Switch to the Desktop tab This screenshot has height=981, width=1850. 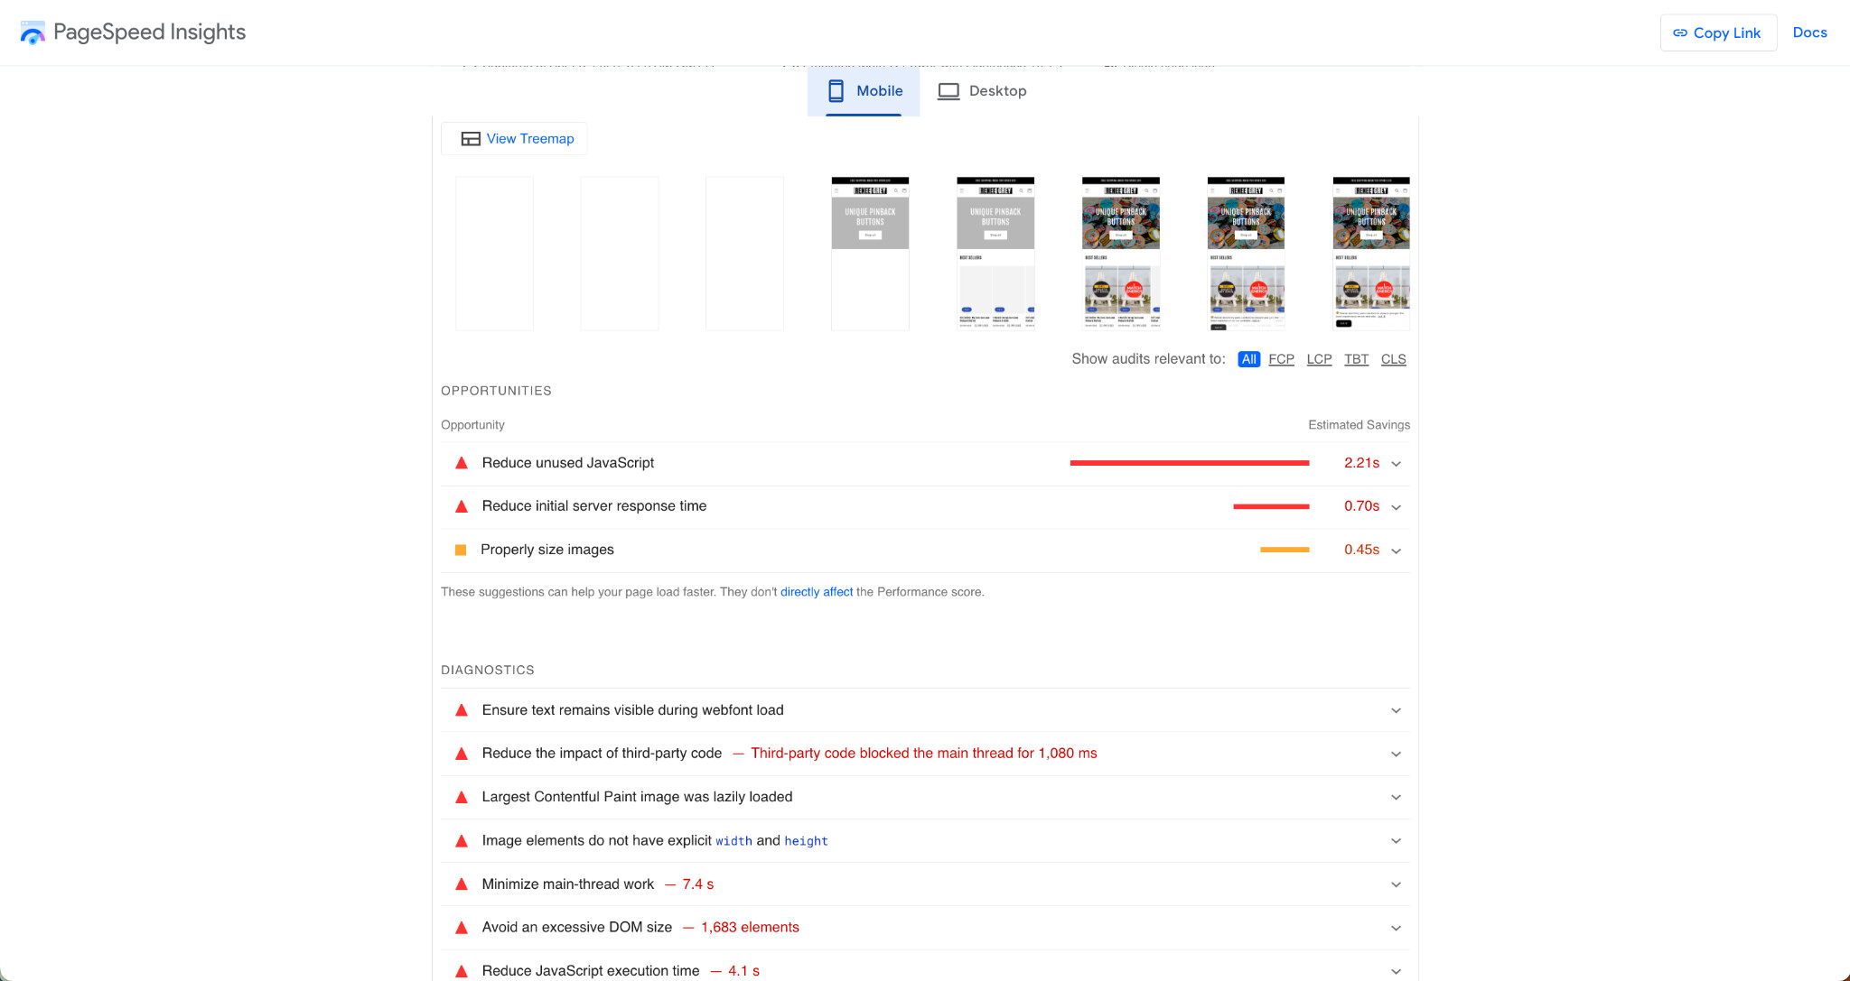(982, 91)
